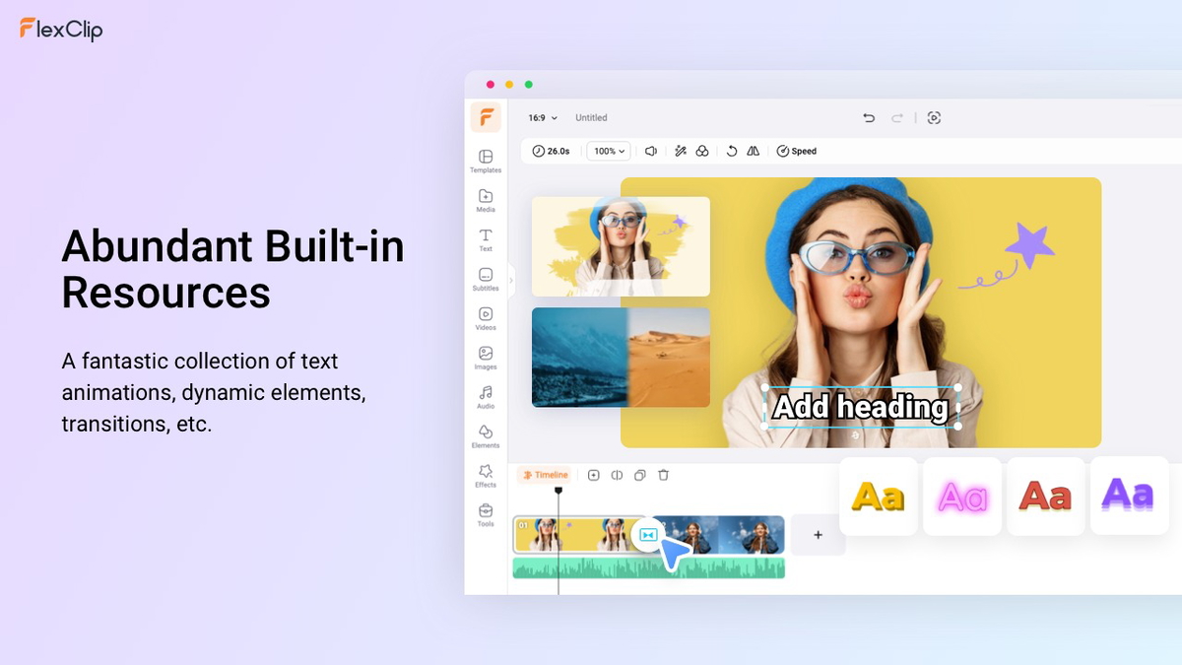Select the neon pink Aa text style
Image resolution: width=1182 pixels, height=665 pixels.
(962, 496)
